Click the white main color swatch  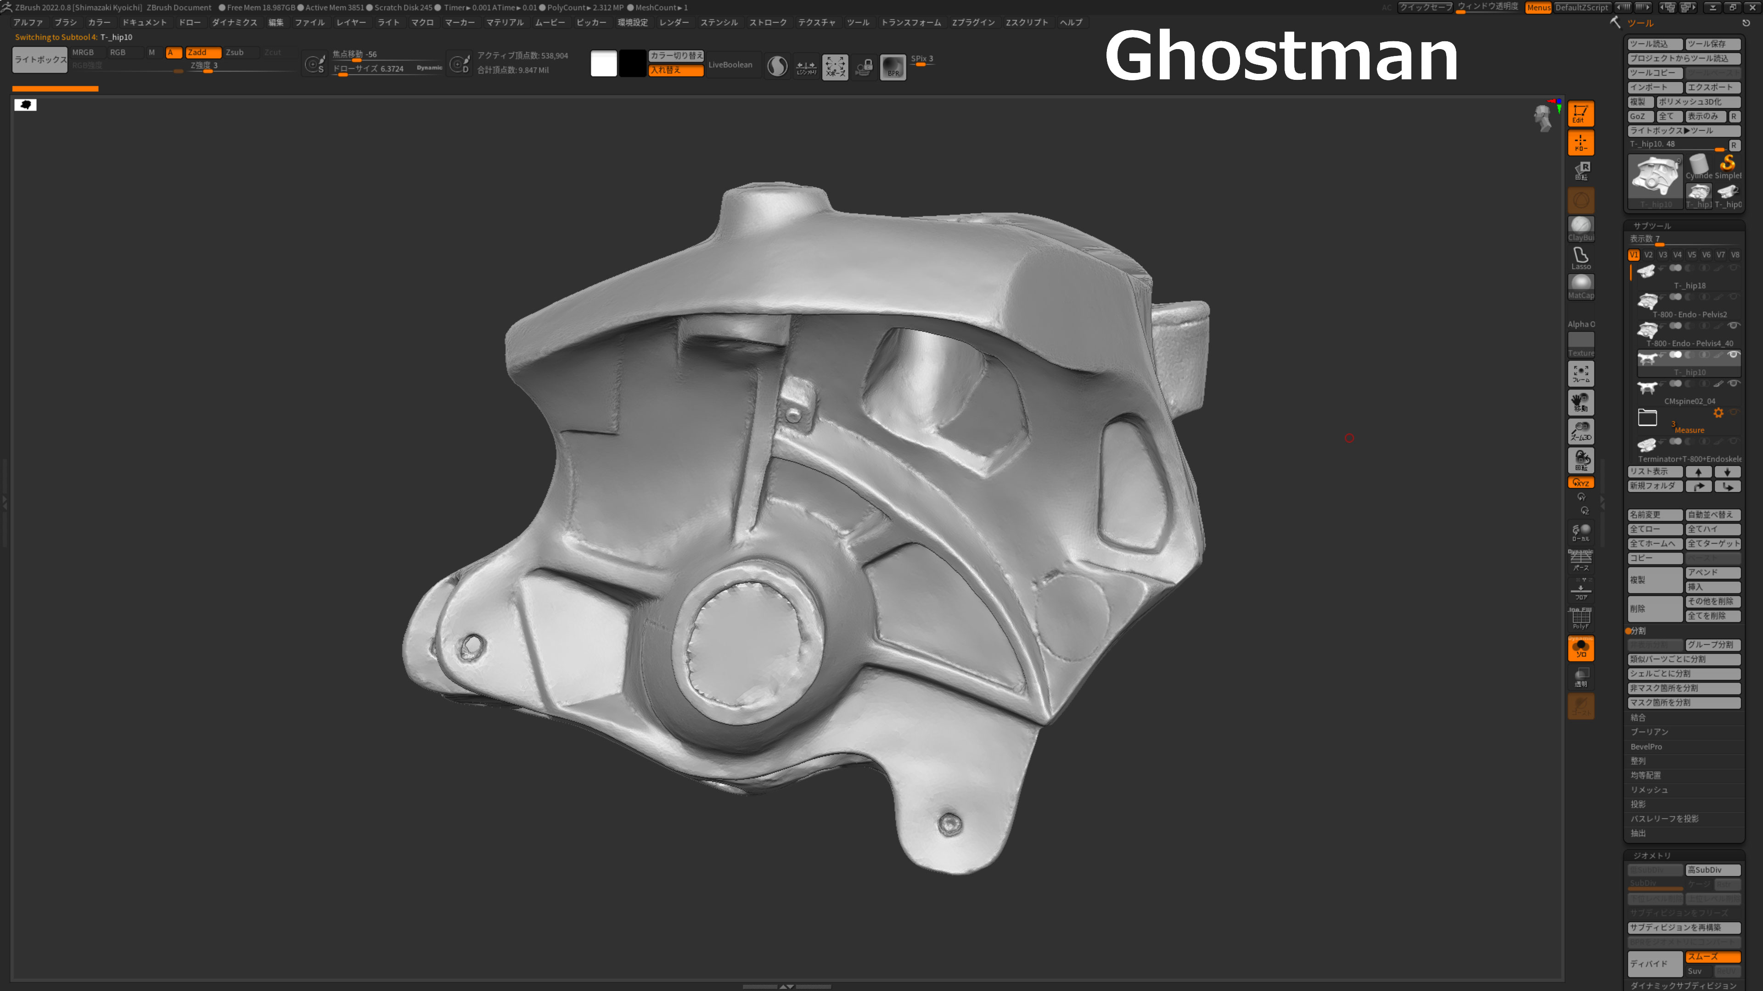tap(603, 64)
